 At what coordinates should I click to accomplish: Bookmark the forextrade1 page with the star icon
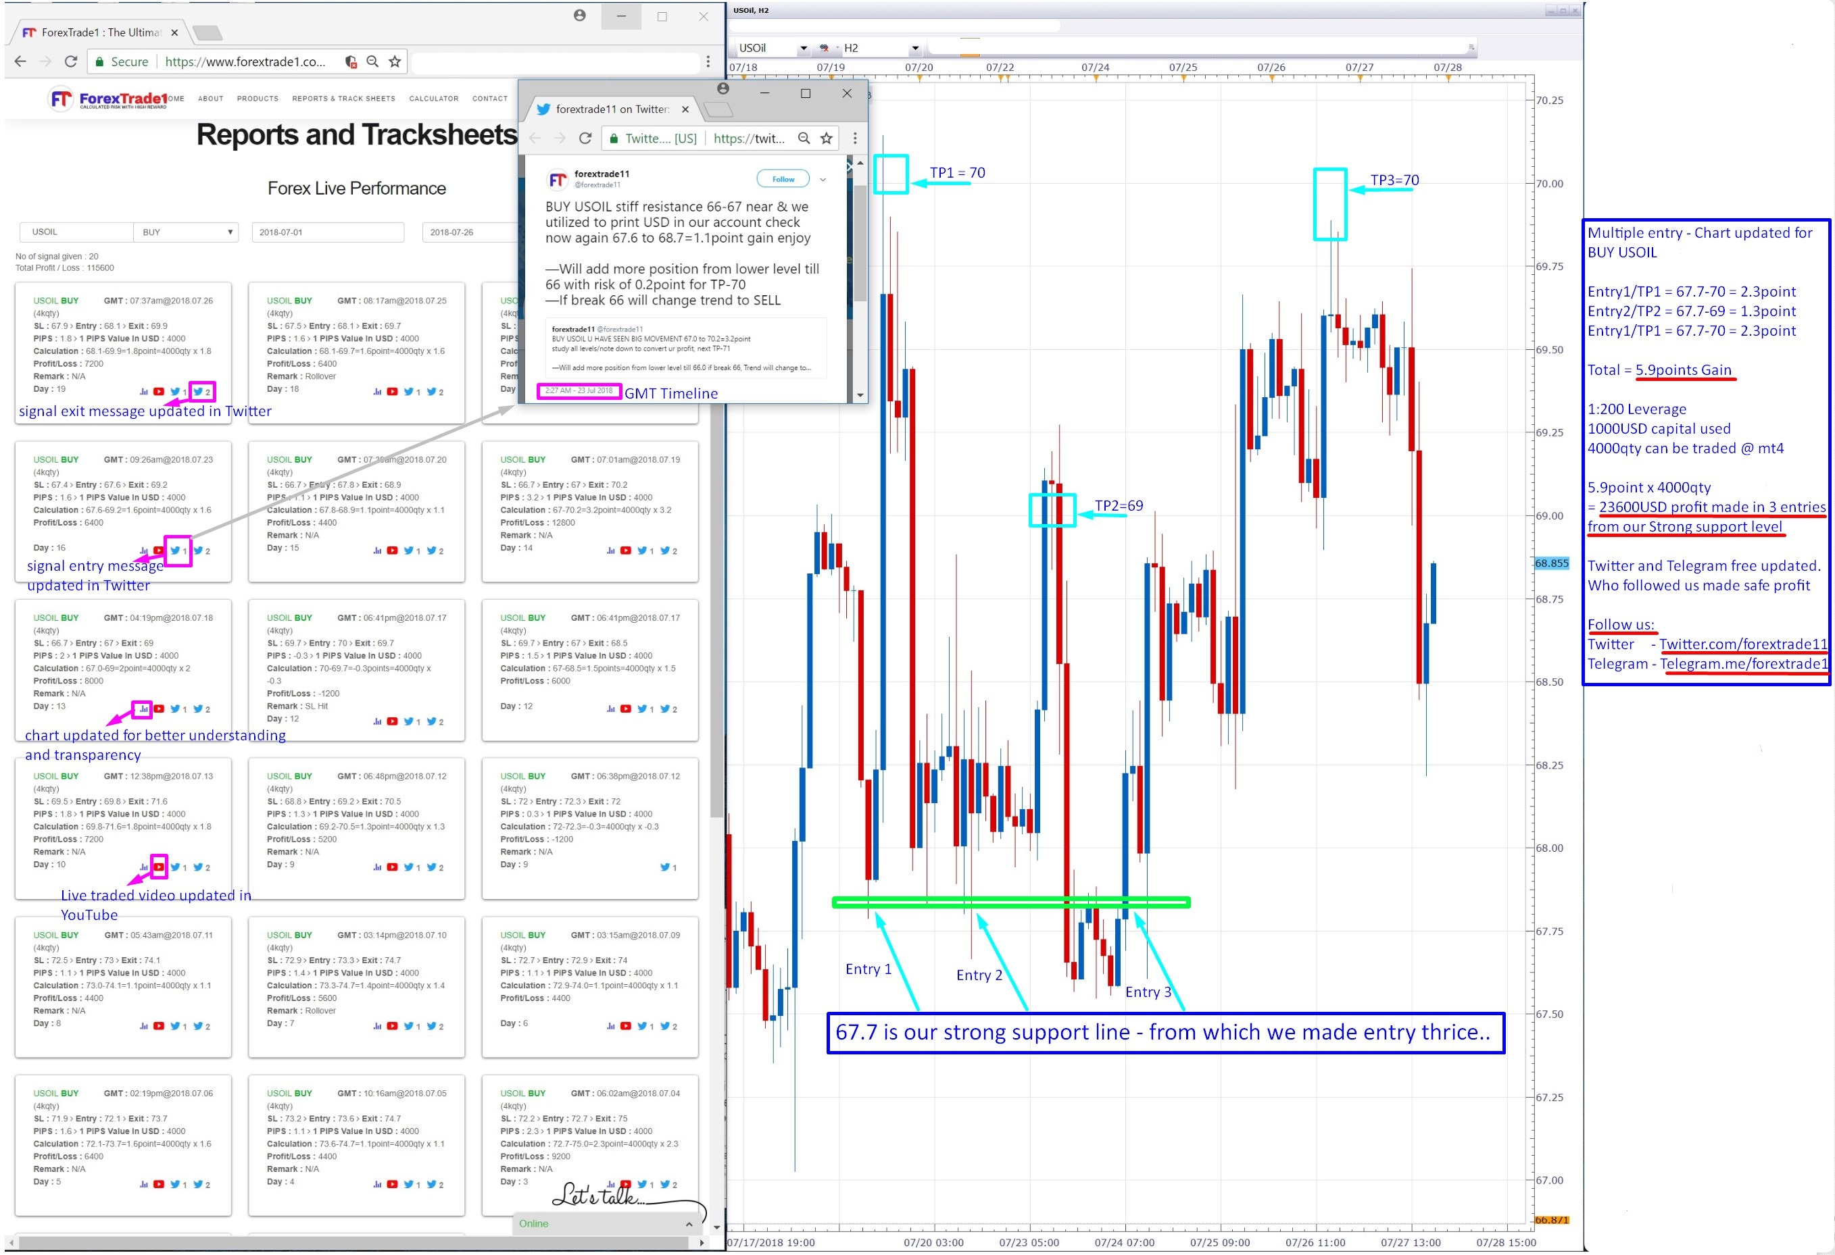click(395, 61)
